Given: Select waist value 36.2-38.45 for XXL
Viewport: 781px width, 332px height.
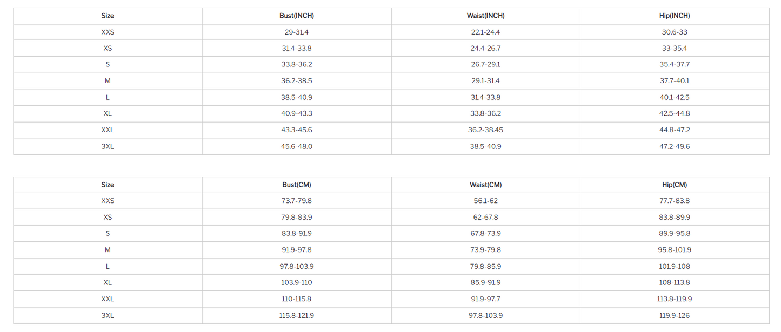Looking at the screenshot, I should point(485,130).
